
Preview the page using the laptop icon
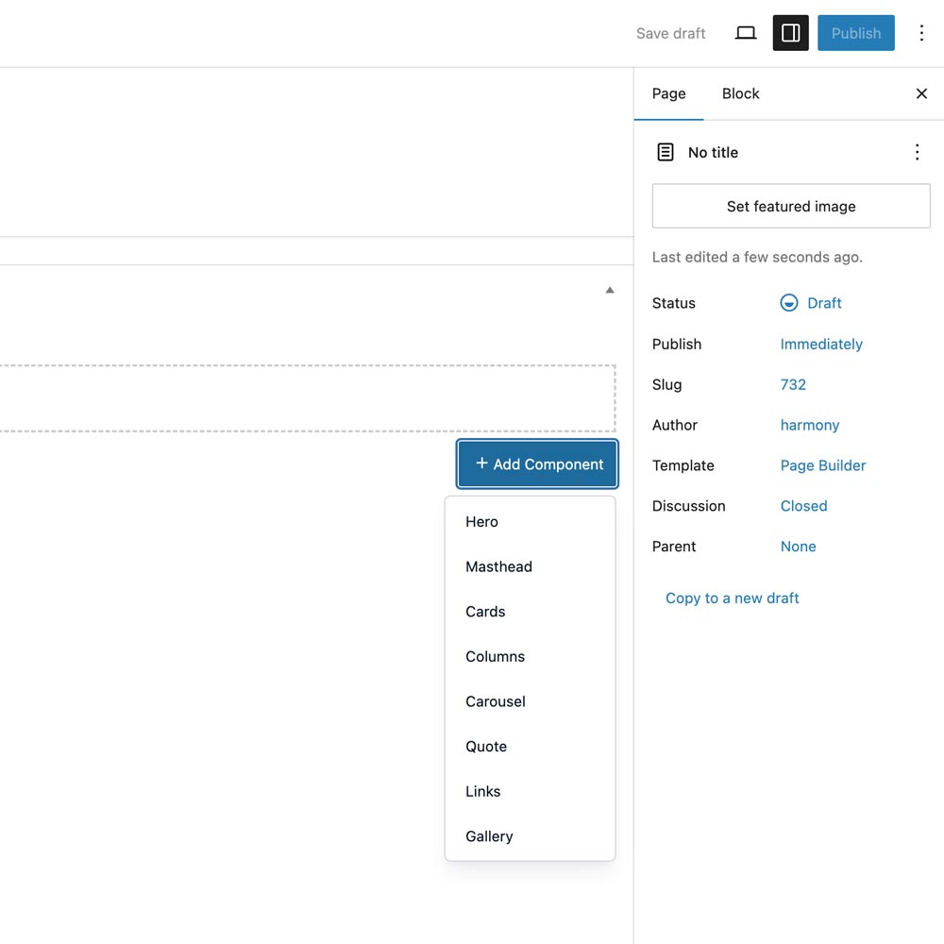tap(745, 32)
